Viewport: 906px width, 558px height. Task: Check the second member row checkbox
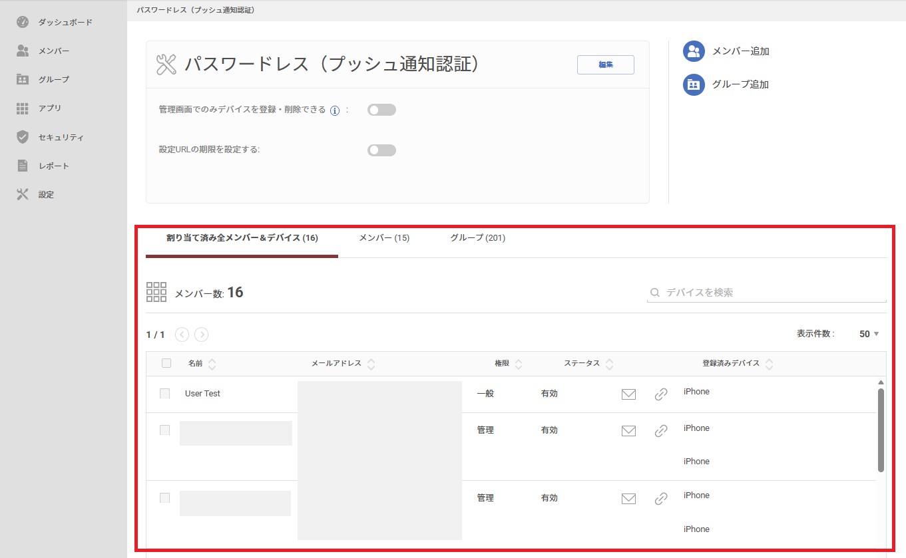point(164,430)
